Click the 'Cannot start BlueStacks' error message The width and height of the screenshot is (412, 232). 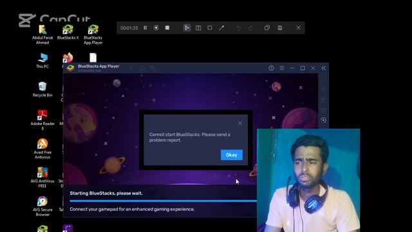tap(190, 137)
